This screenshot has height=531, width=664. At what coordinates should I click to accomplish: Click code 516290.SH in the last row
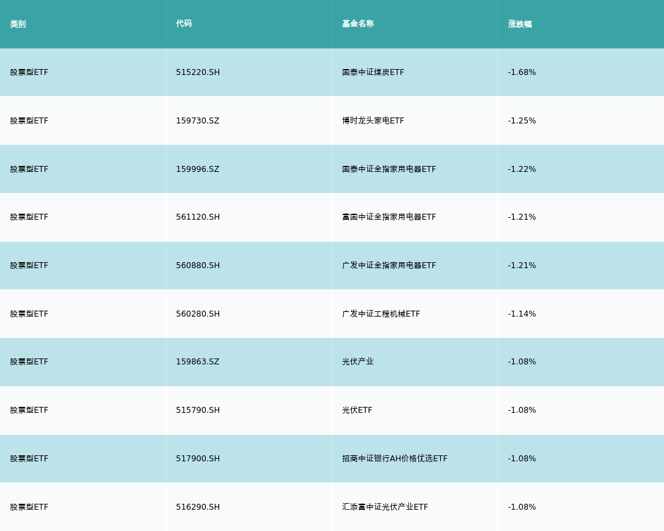click(197, 507)
